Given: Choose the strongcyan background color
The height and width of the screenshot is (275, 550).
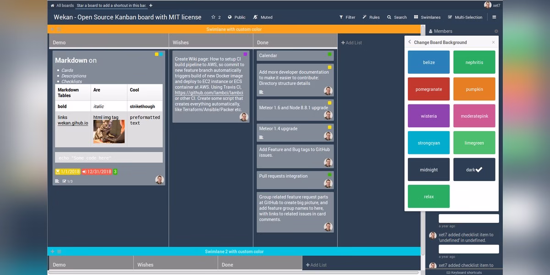Looking at the screenshot, I should pyautogui.click(x=429, y=143).
